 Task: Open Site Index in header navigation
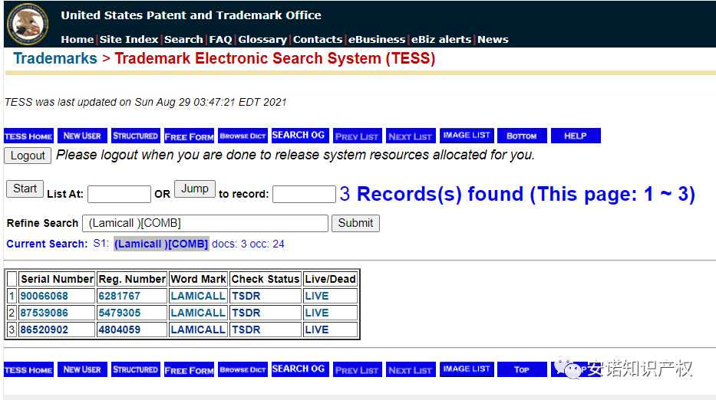(129, 40)
